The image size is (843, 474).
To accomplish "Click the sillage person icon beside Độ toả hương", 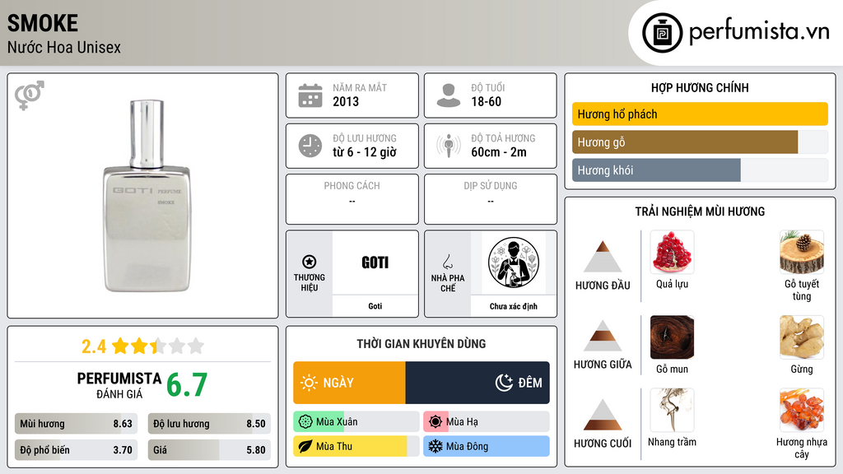I will [449, 146].
